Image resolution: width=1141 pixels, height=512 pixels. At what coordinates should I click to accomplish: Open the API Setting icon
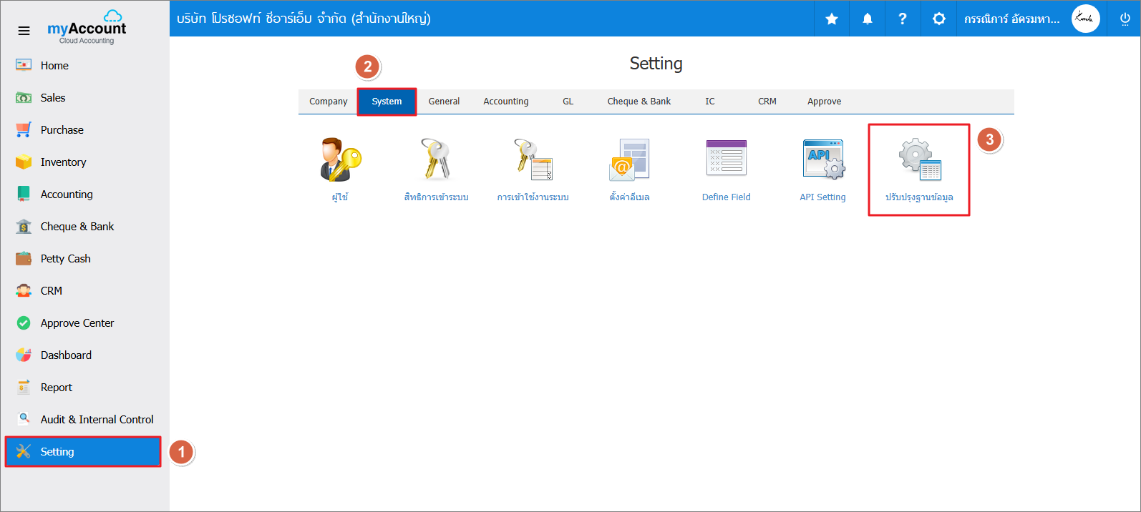[x=822, y=159]
